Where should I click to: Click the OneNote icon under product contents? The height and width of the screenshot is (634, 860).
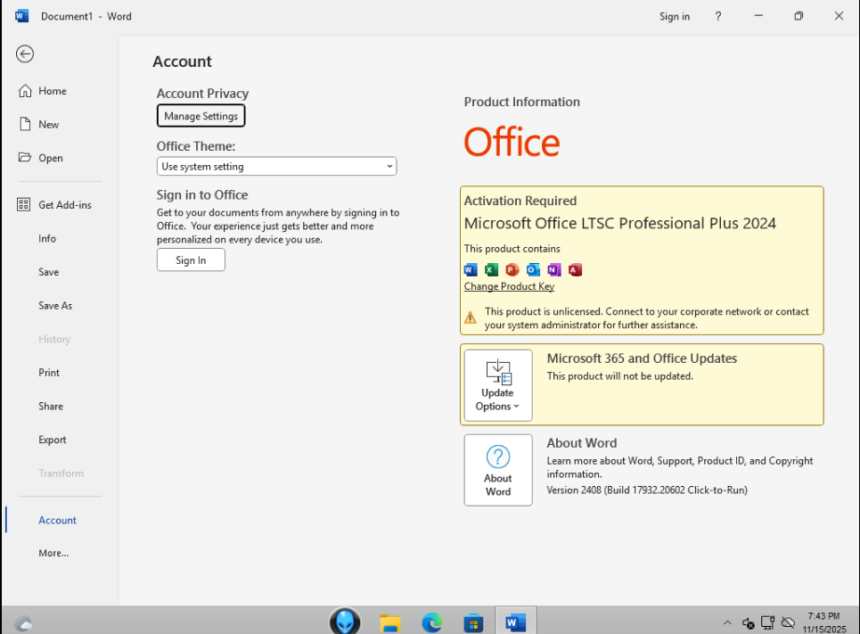click(x=553, y=269)
